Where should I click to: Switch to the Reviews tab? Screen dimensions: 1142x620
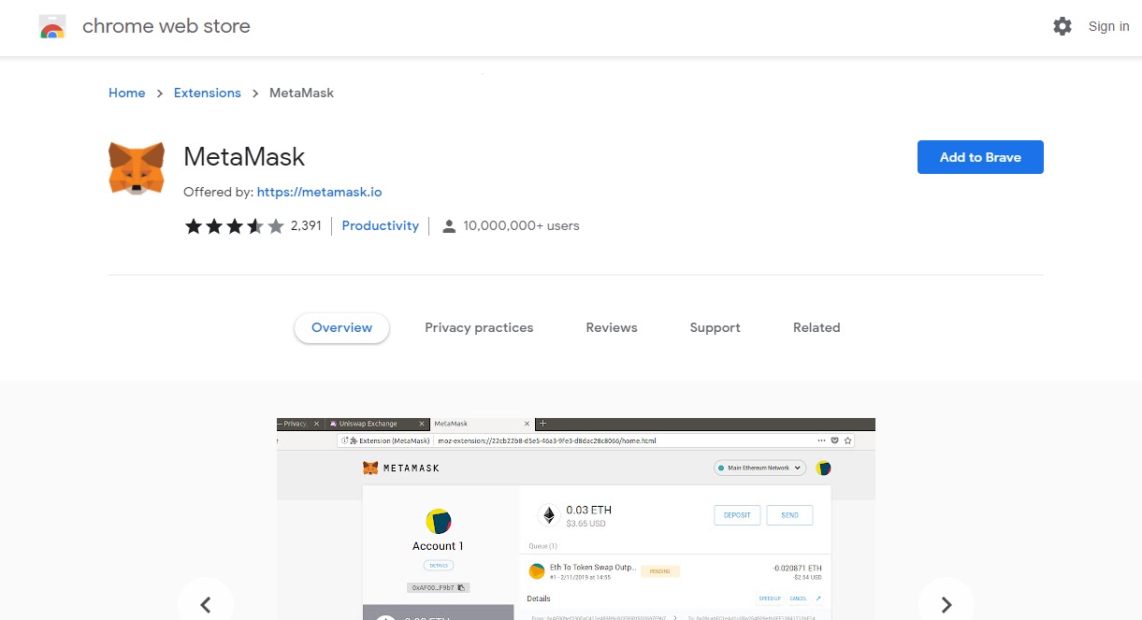[612, 327]
